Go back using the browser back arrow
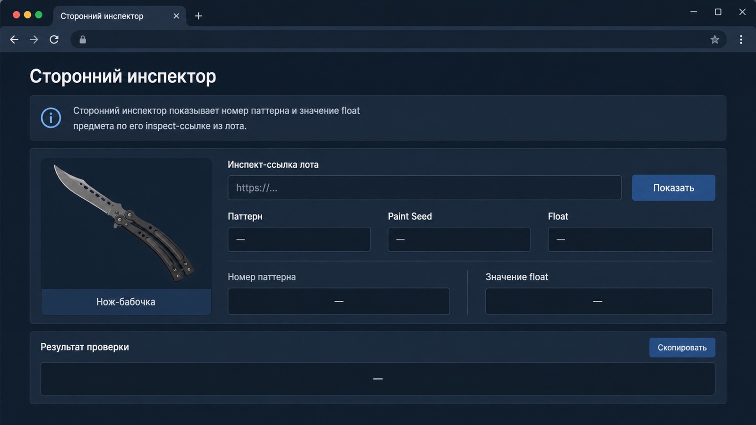Viewport: 756px width, 425px height. point(14,40)
